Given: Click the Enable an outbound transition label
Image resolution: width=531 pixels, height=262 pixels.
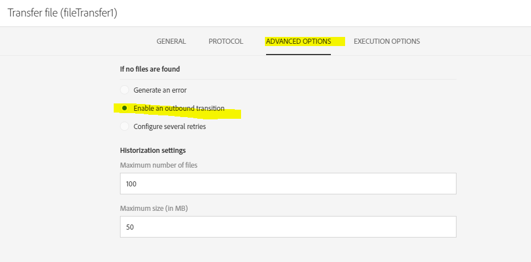Looking at the screenshot, I should (x=179, y=108).
